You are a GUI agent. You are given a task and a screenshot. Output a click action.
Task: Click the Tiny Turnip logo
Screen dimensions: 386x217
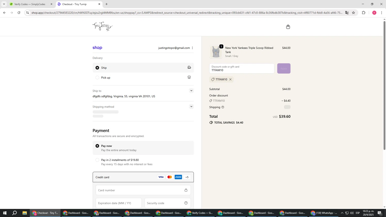click(103, 26)
